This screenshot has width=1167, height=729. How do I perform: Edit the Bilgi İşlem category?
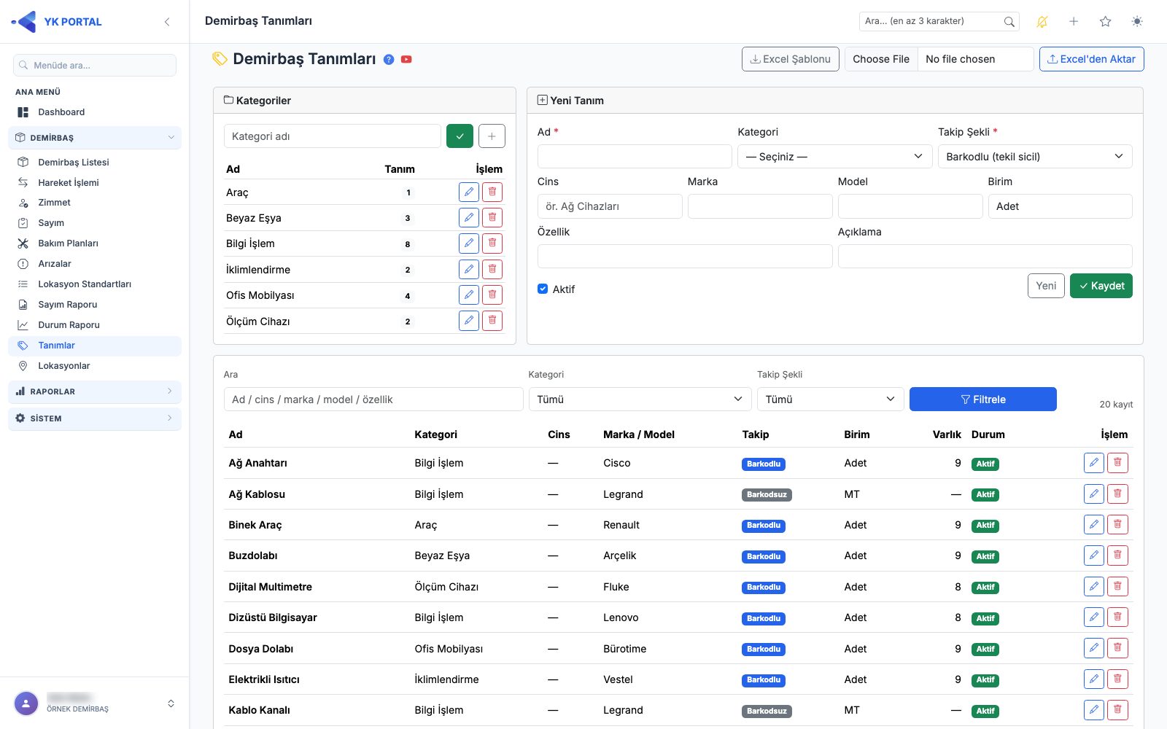(x=469, y=243)
